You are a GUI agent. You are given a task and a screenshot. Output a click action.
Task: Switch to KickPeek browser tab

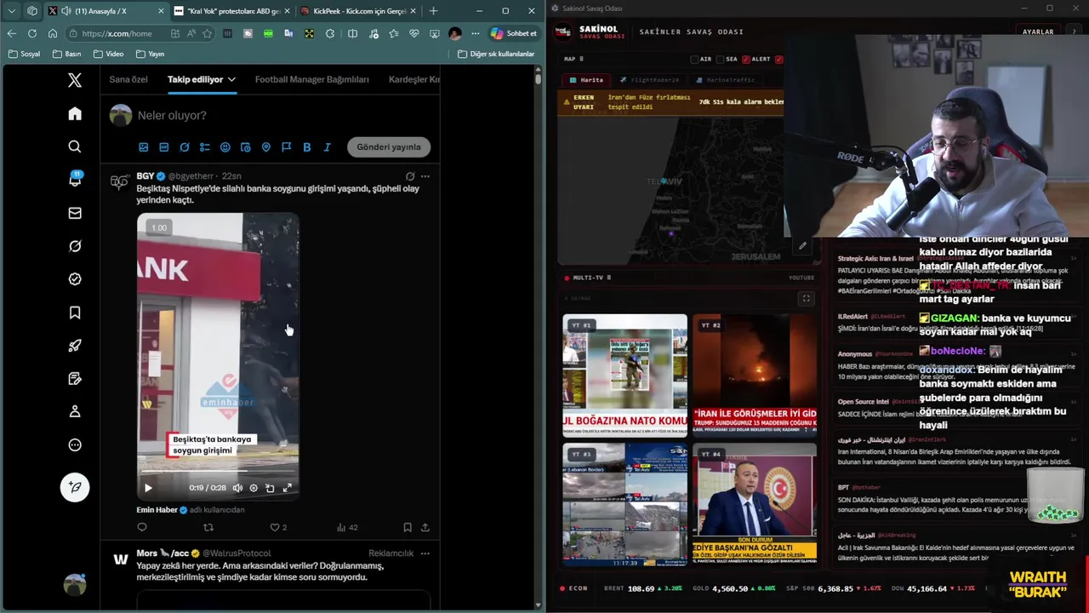[x=358, y=11]
